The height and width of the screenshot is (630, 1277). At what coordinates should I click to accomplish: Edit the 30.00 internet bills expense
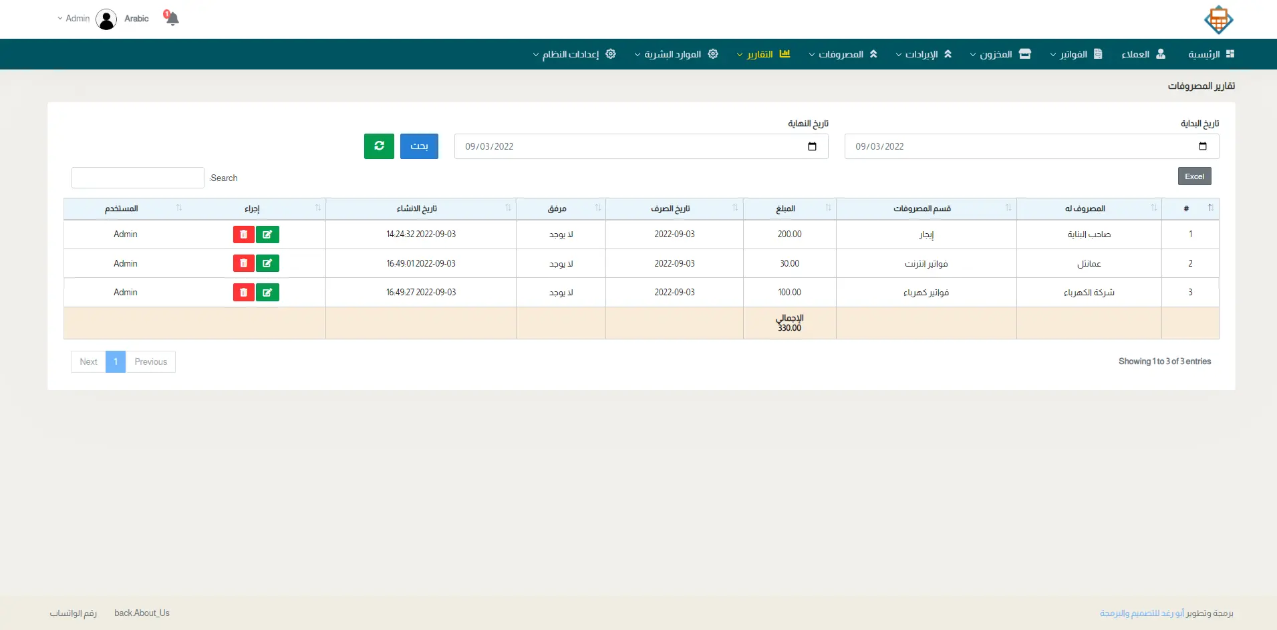pos(267,263)
